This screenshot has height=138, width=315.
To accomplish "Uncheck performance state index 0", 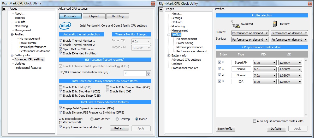I will (x=219, y=62).
